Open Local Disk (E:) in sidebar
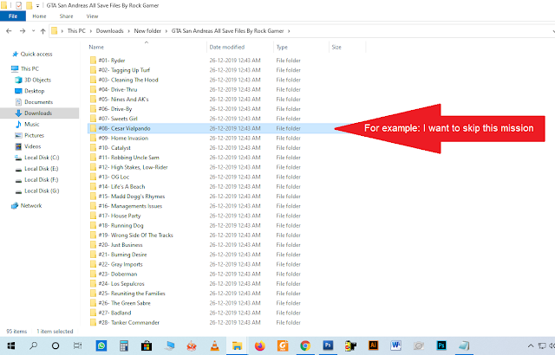This screenshot has height=355, width=555. (x=42, y=169)
